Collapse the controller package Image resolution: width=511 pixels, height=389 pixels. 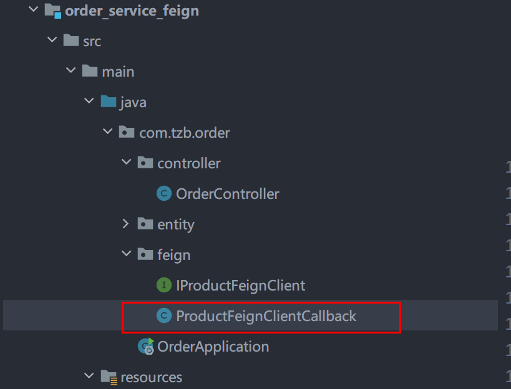pos(125,163)
